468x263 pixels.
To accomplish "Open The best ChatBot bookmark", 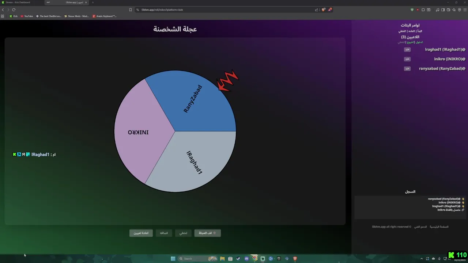I will [49, 16].
